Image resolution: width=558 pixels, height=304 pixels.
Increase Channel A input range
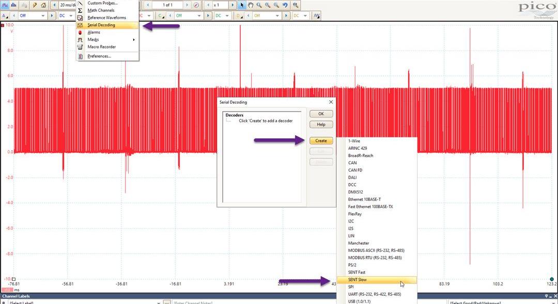[52, 15]
